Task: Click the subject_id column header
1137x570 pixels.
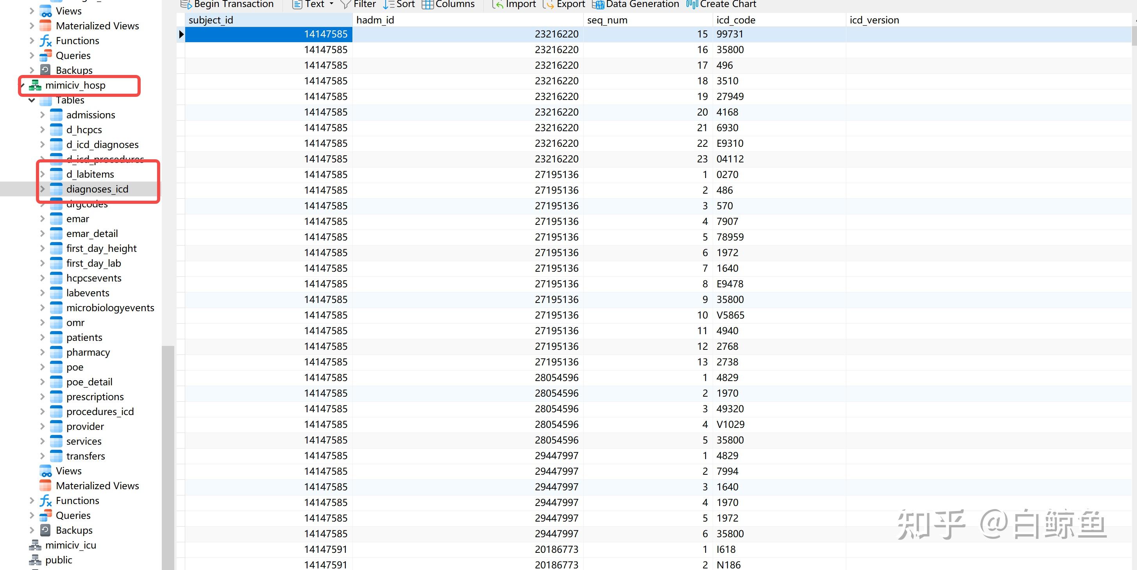Action: (x=211, y=20)
